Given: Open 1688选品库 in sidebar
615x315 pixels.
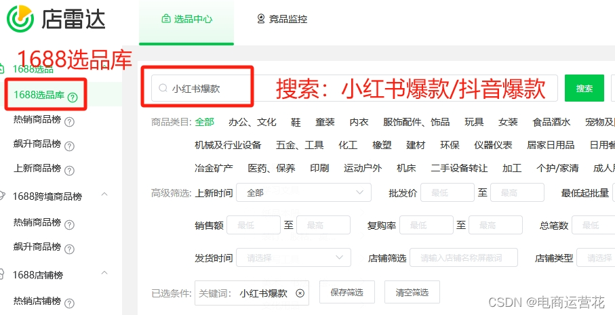Looking at the screenshot, I should [x=39, y=94].
